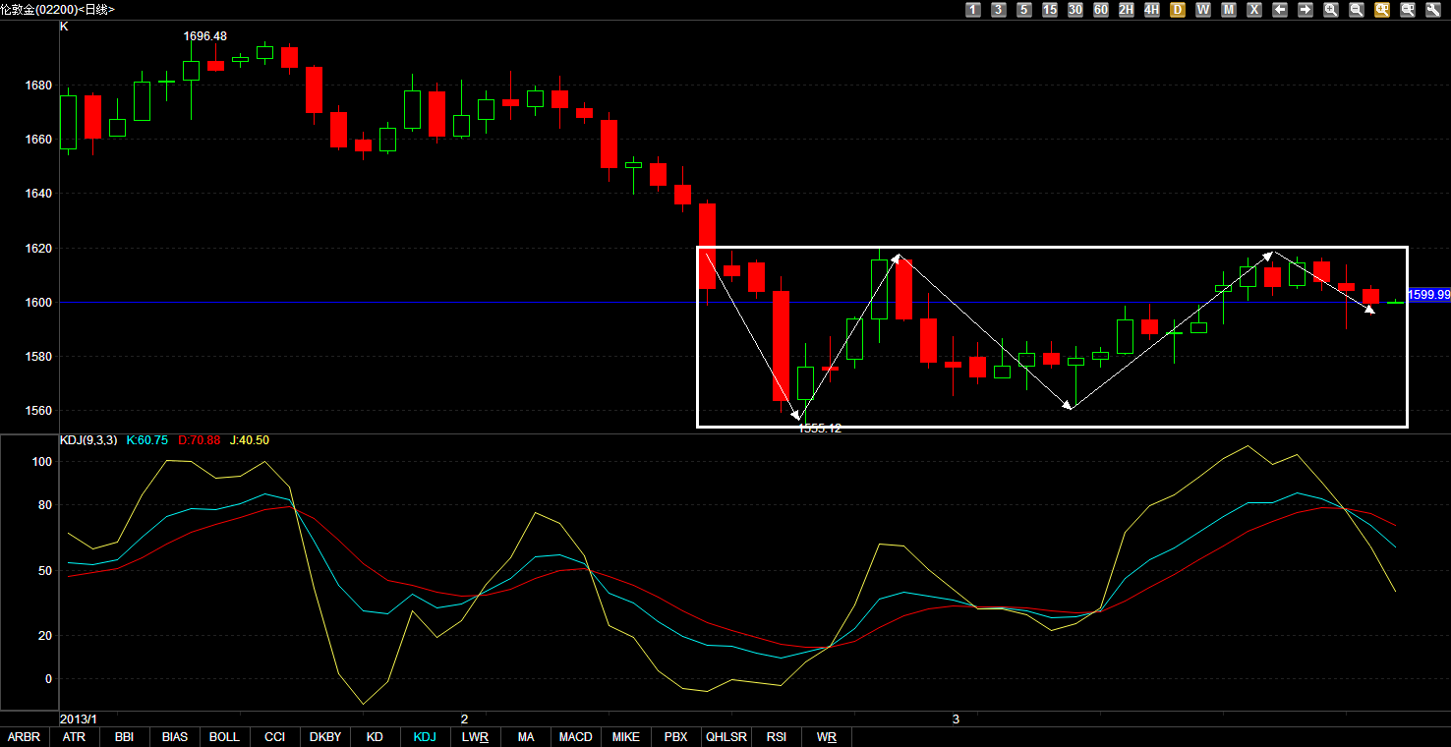Switch indicator to BBI tab
The image size is (1451, 747).
(x=125, y=737)
